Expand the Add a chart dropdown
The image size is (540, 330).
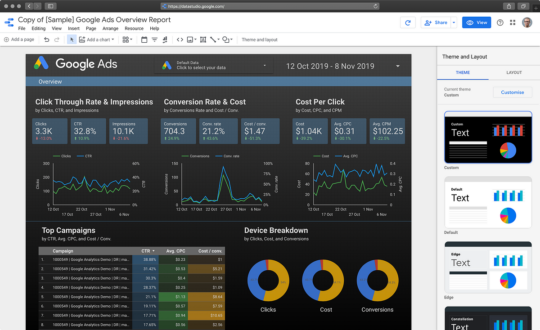112,40
